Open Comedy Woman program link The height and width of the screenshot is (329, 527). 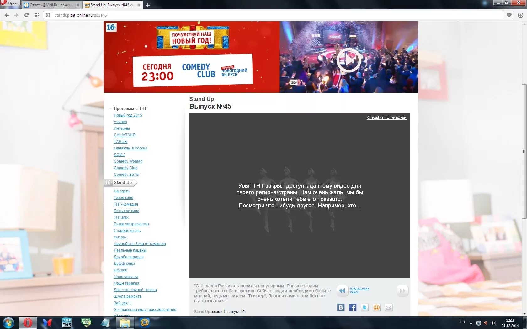click(x=128, y=161)
